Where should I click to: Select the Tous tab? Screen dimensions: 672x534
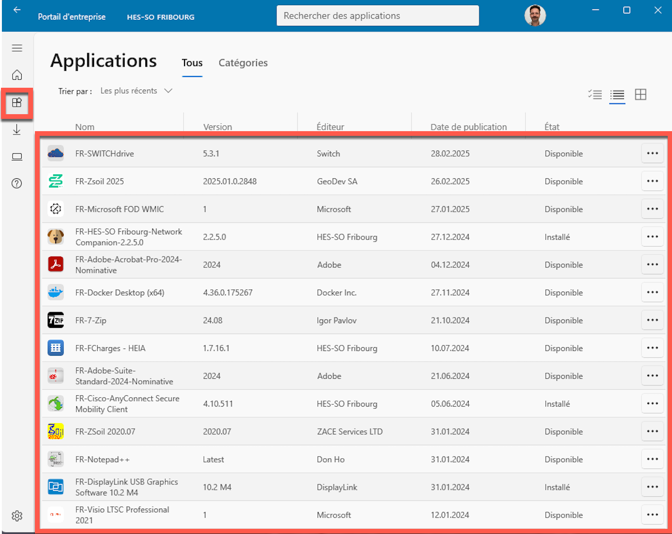click(192, 63)
